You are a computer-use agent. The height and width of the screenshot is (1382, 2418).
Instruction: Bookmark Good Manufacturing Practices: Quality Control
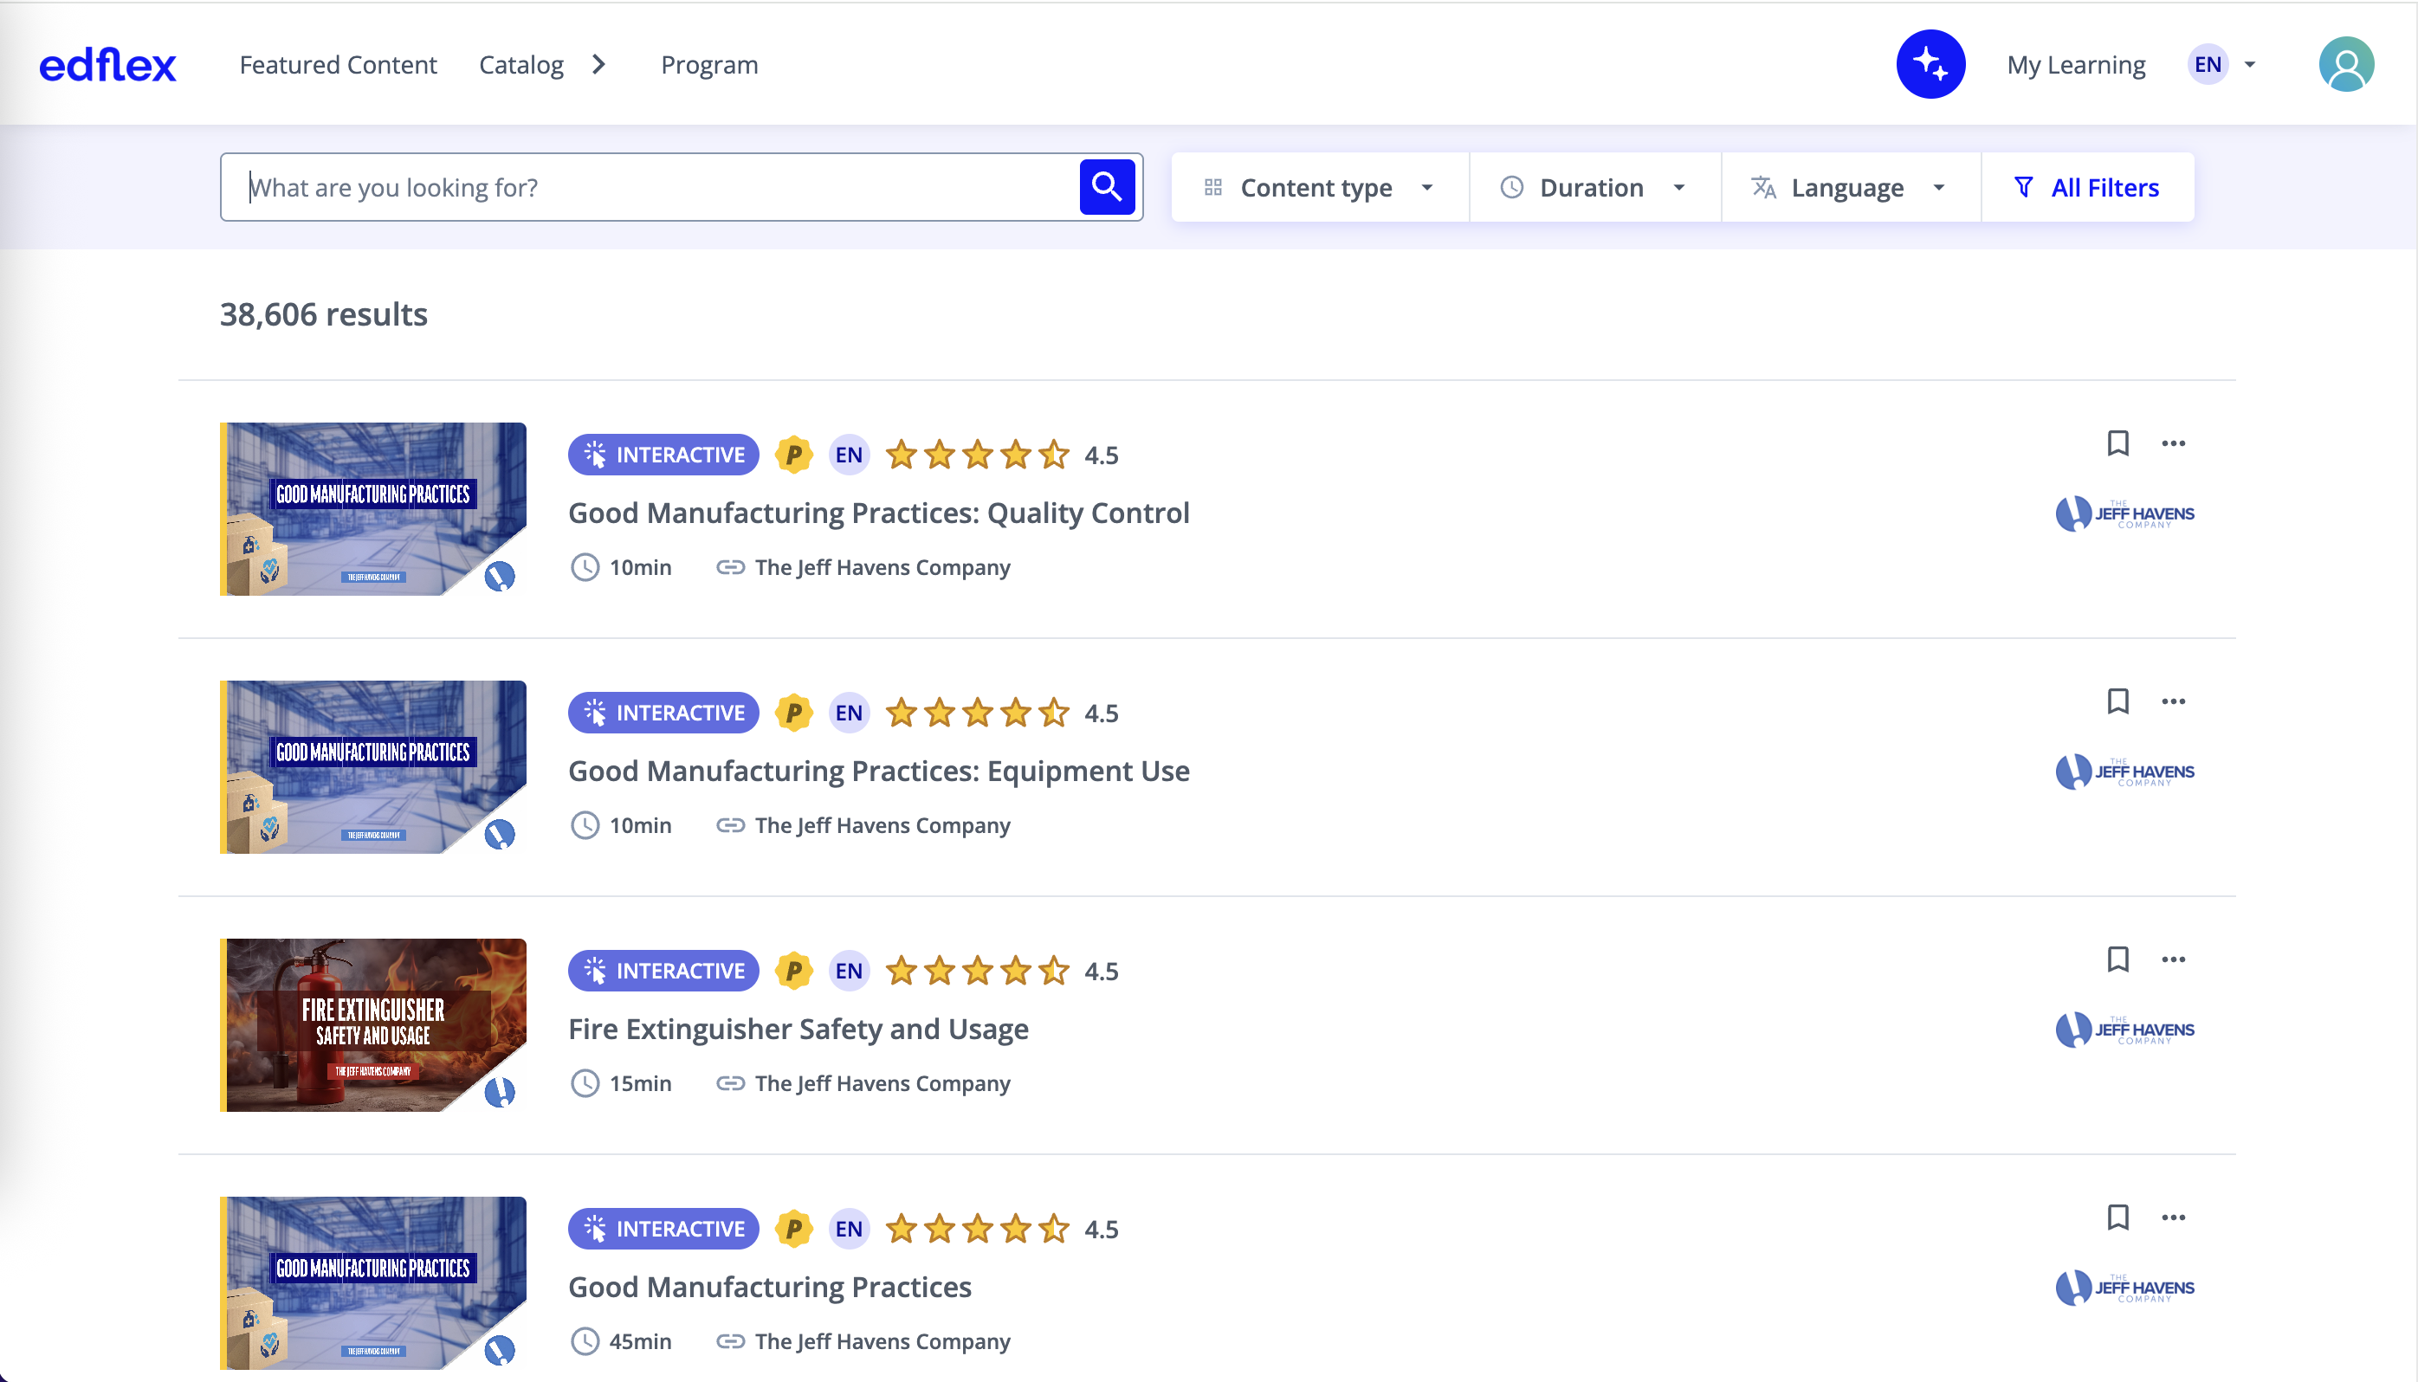(2117, 443)
